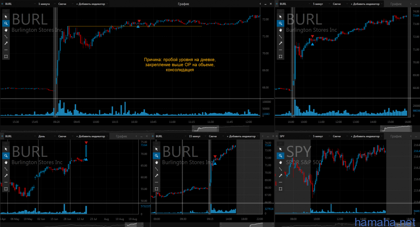Click the time scroll bar under 1-minute chart

point(207,129)
